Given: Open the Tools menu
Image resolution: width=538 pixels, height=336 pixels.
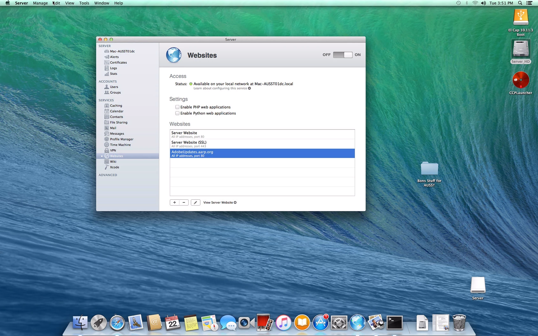Looking at the screenshot, I should (84, 3).
